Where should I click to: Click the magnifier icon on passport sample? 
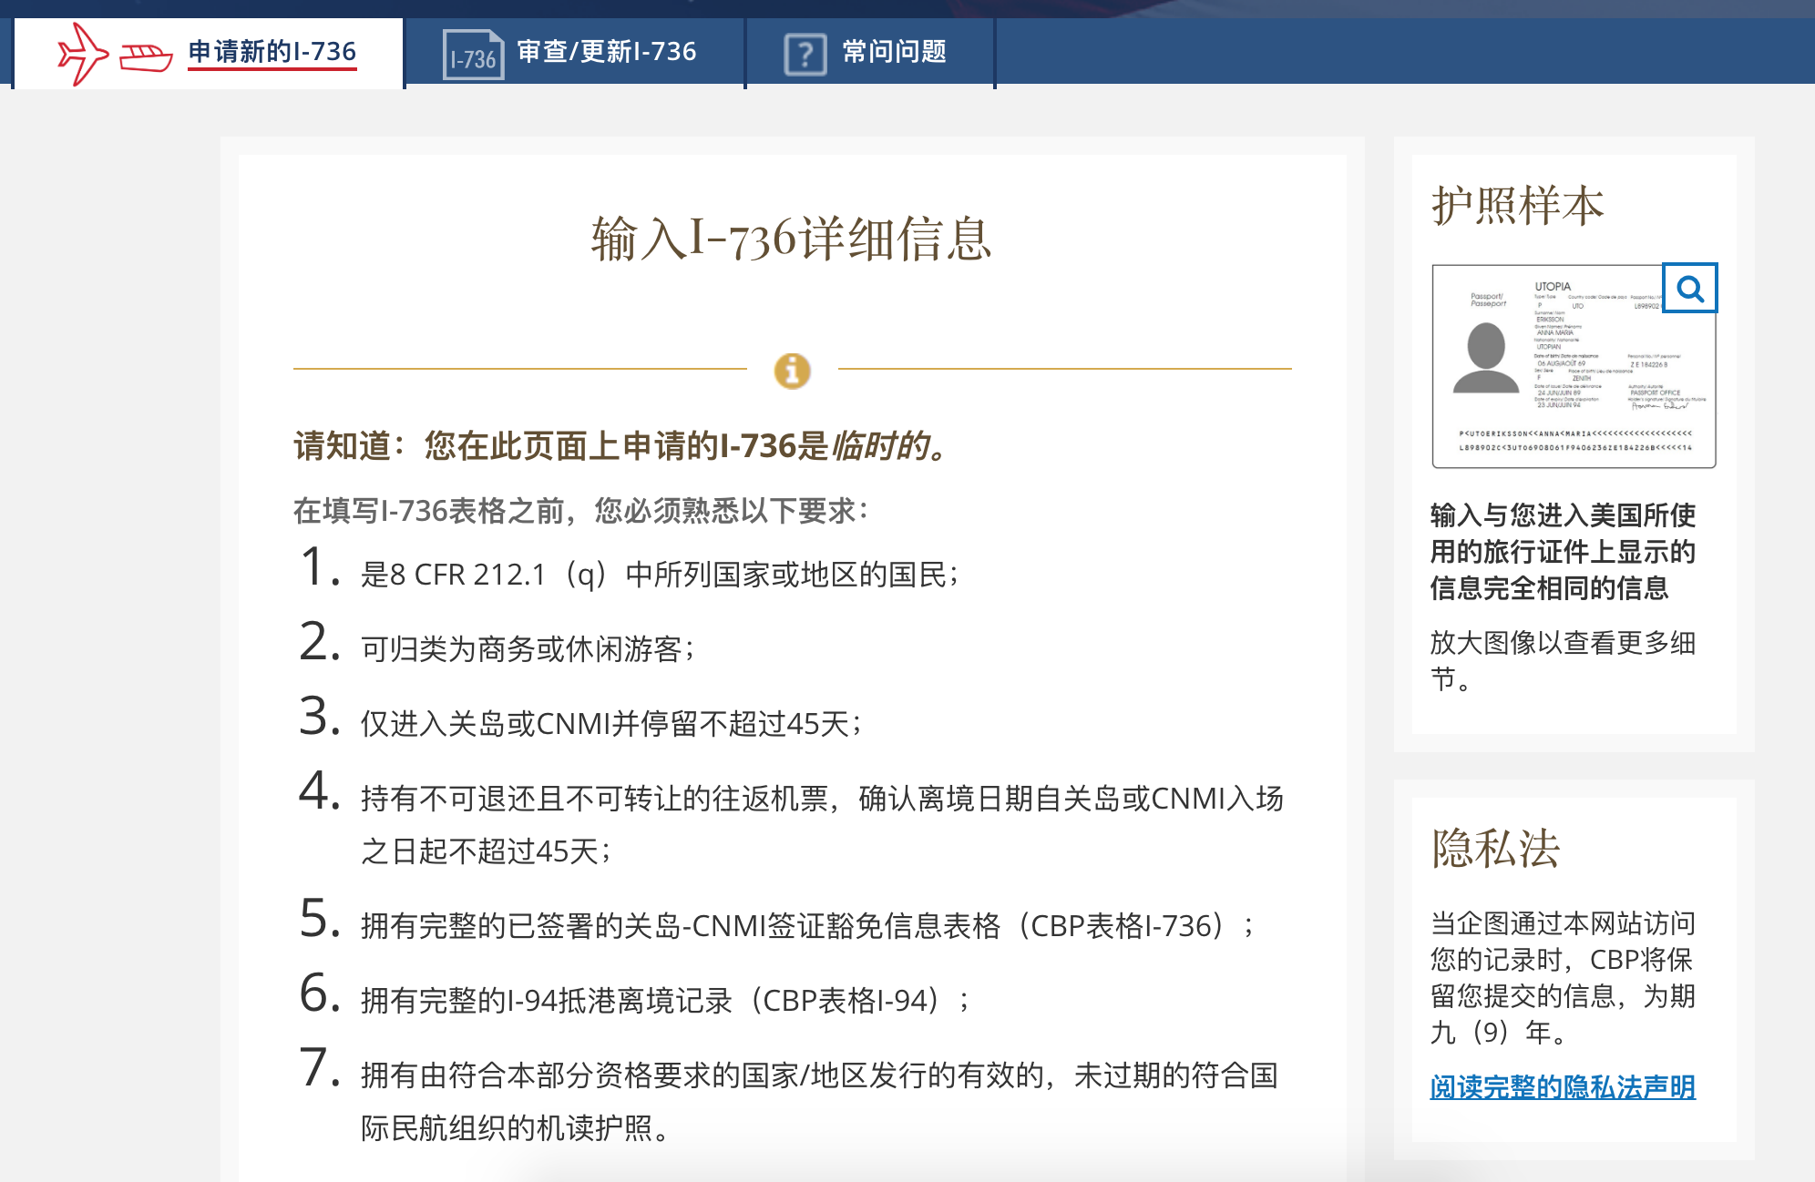1689,289
